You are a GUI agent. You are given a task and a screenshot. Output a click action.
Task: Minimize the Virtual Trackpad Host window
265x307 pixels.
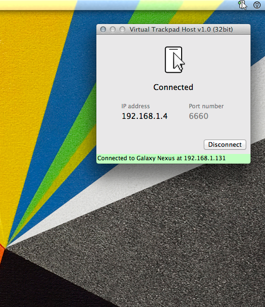113,29
